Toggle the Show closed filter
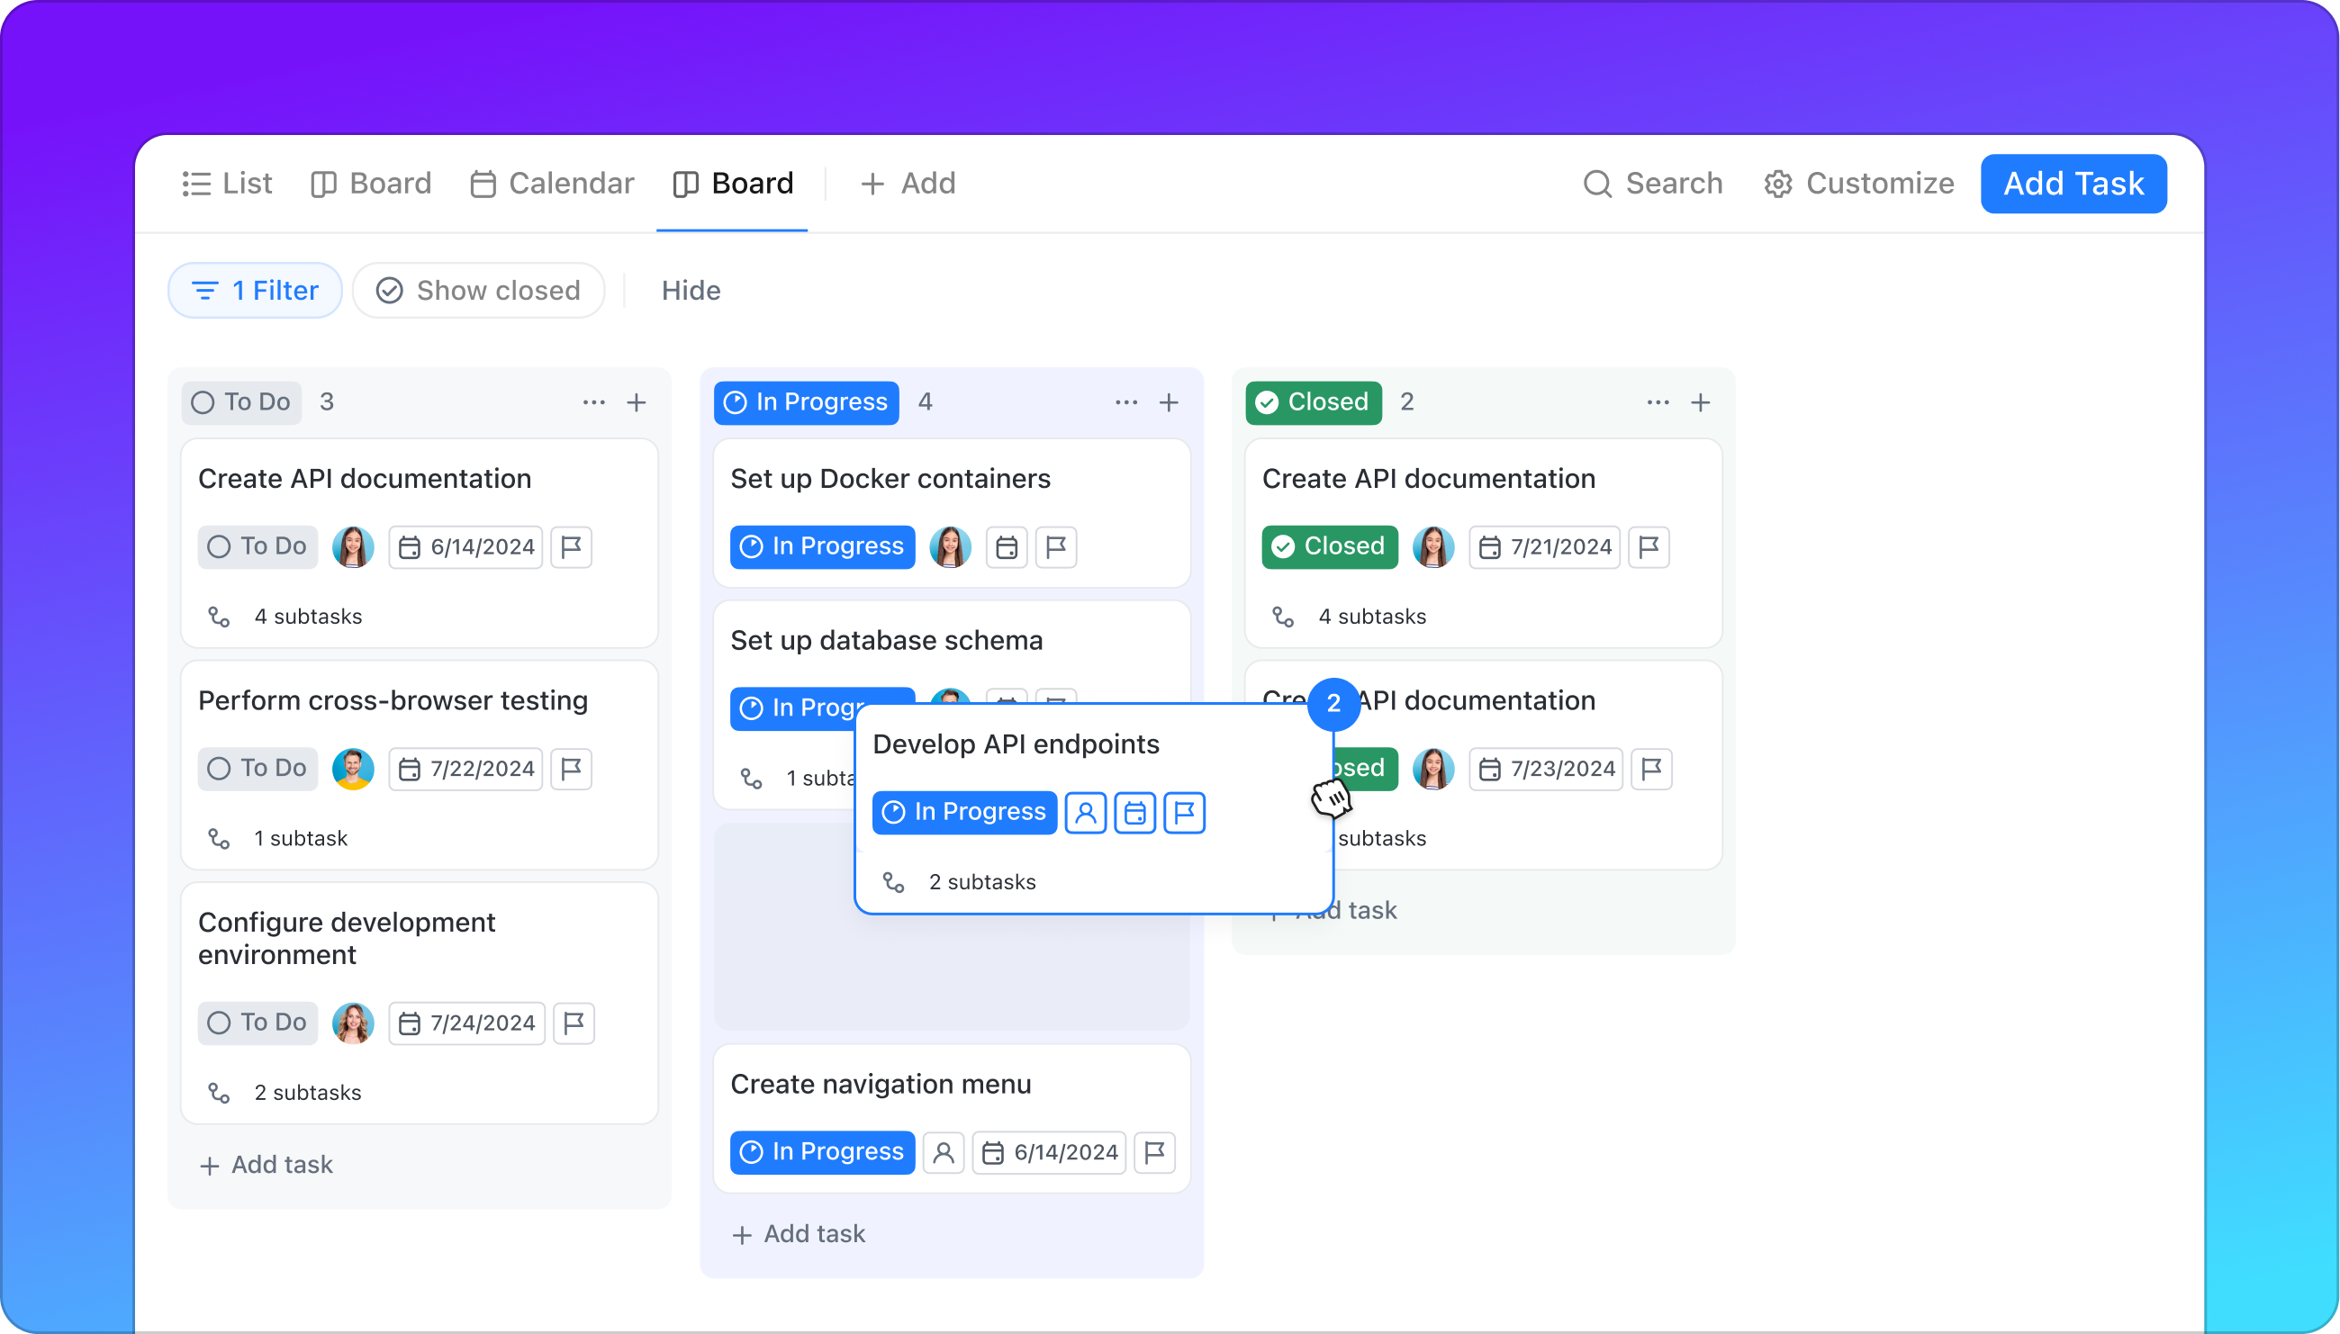 coord(478,290)
